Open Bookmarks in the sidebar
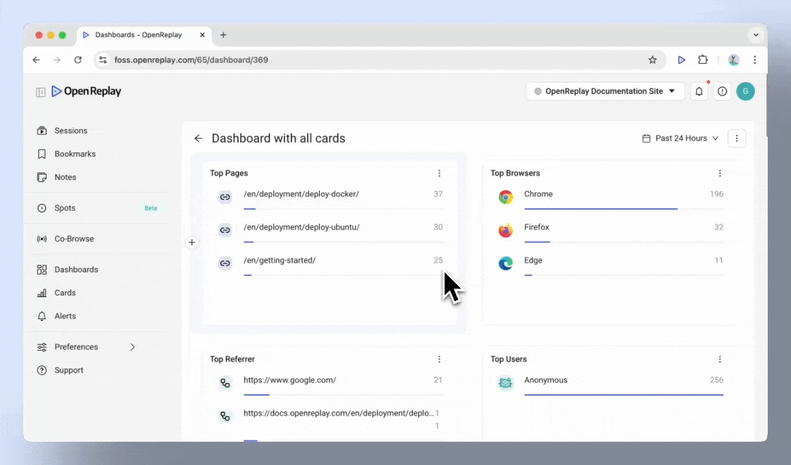Screen dimensions: 791x465 [75, 154]
